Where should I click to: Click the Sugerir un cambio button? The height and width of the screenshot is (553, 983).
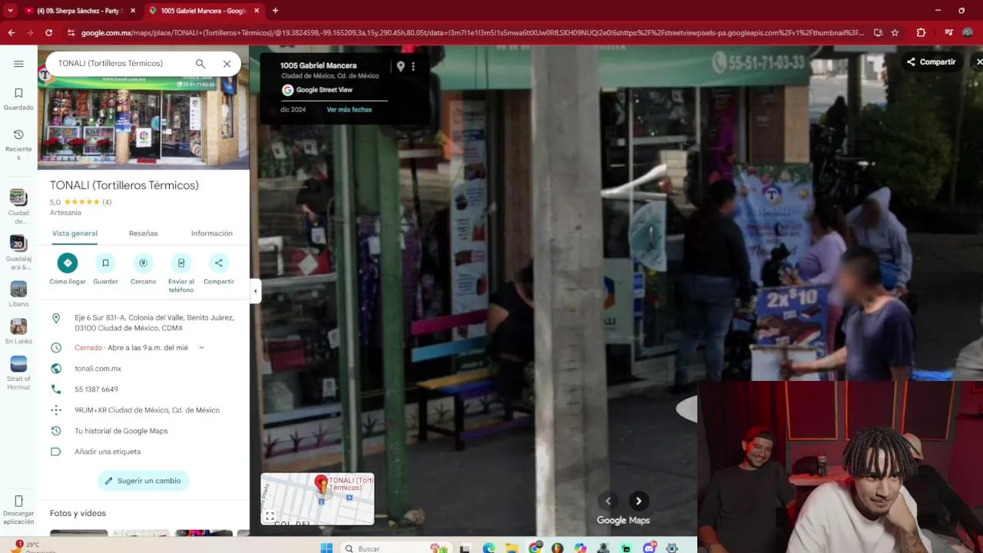pos(143,481)
